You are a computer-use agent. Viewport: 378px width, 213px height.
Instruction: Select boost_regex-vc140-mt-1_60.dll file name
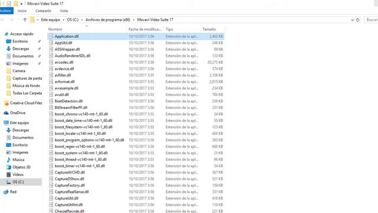pyautogui.click(x=80, y=147)
